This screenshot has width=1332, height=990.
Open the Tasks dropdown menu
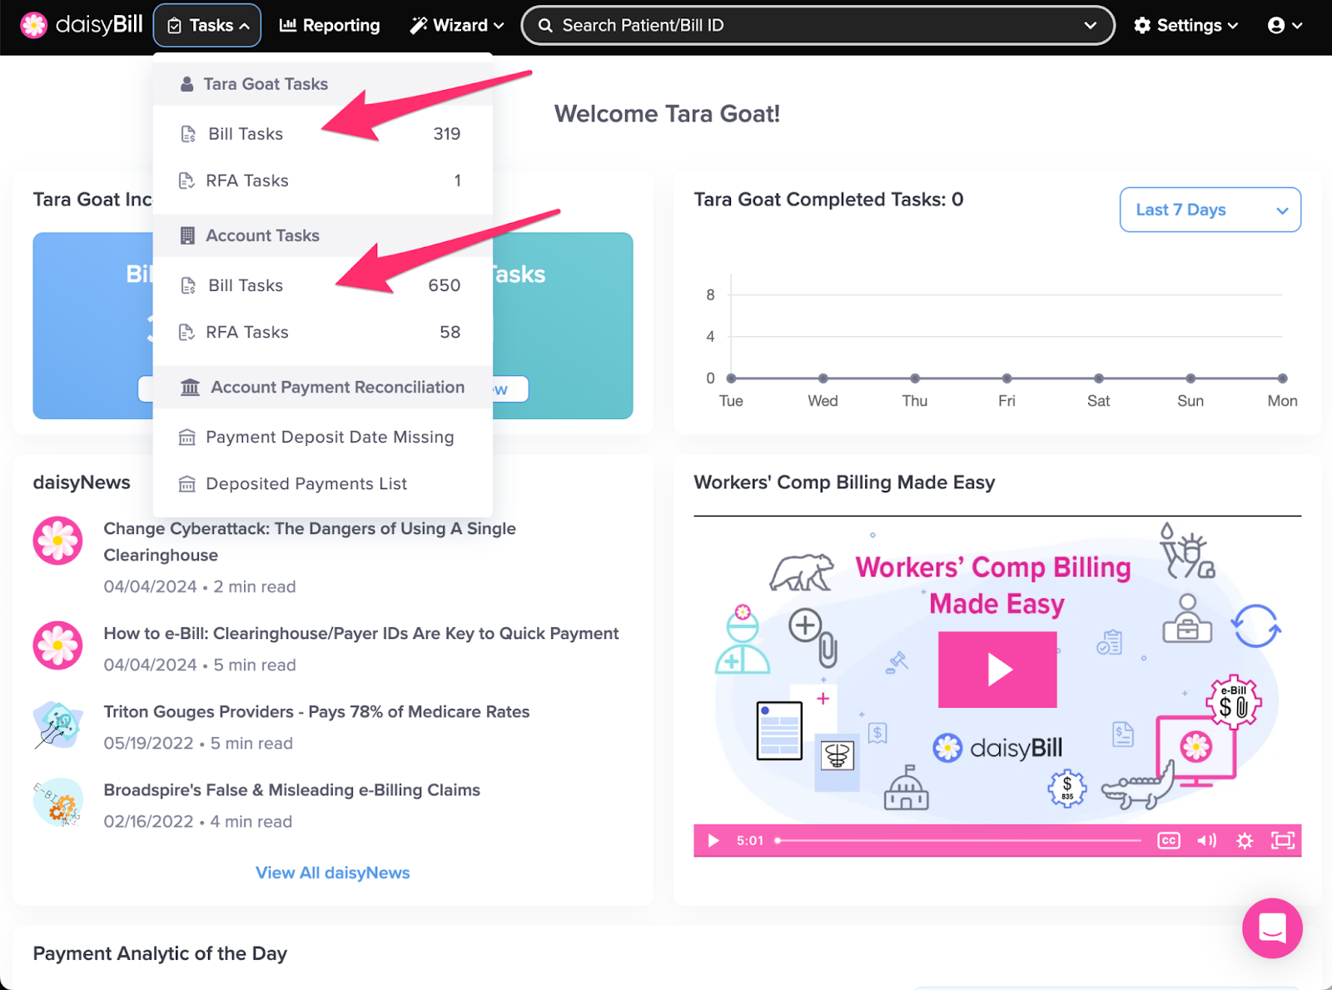(207, 26)
